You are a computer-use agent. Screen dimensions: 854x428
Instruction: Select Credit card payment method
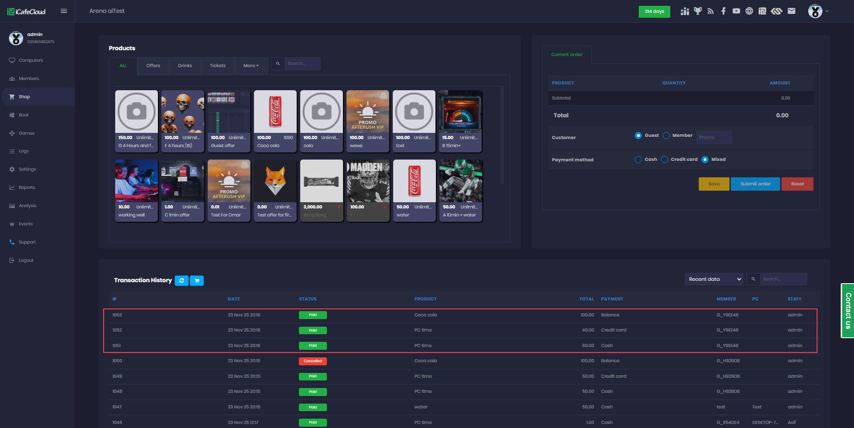coord(665,160)
